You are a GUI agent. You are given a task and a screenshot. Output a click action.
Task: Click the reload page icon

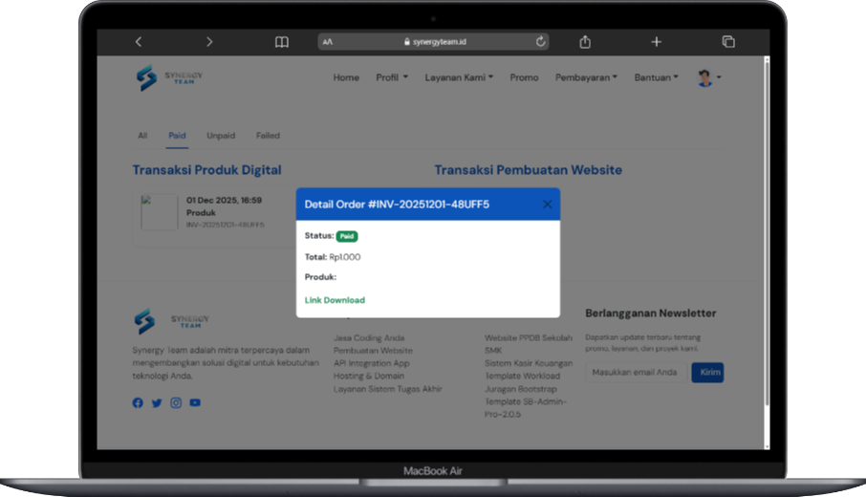(541, 42)
